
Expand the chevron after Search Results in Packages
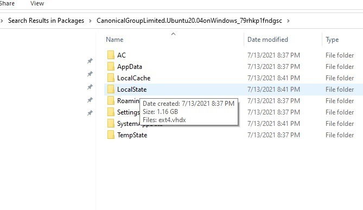tap(90, 21)
